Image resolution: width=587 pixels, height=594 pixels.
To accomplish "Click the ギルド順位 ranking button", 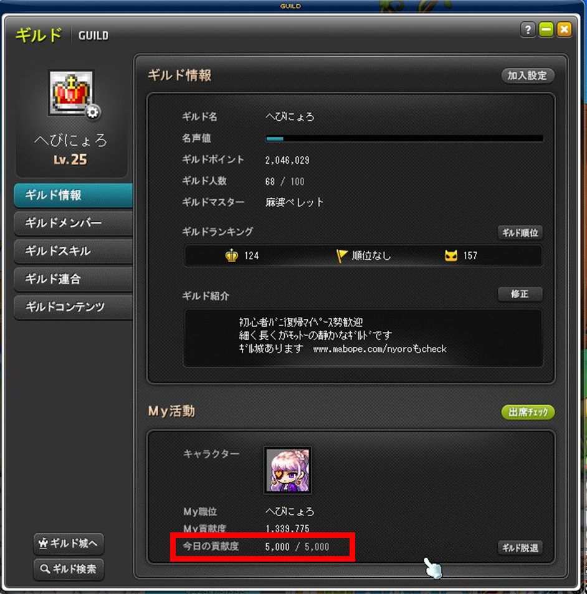I will 520,233.
